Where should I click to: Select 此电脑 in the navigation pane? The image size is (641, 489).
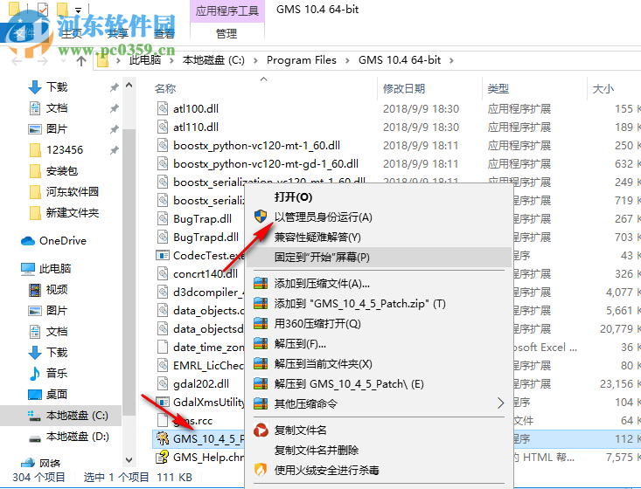tap(55, 269)
